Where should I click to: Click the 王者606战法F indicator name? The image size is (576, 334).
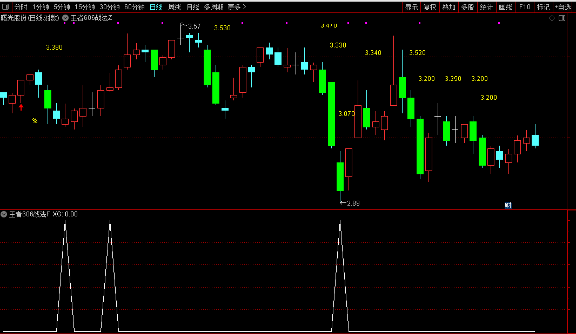[x=29, y=214]
